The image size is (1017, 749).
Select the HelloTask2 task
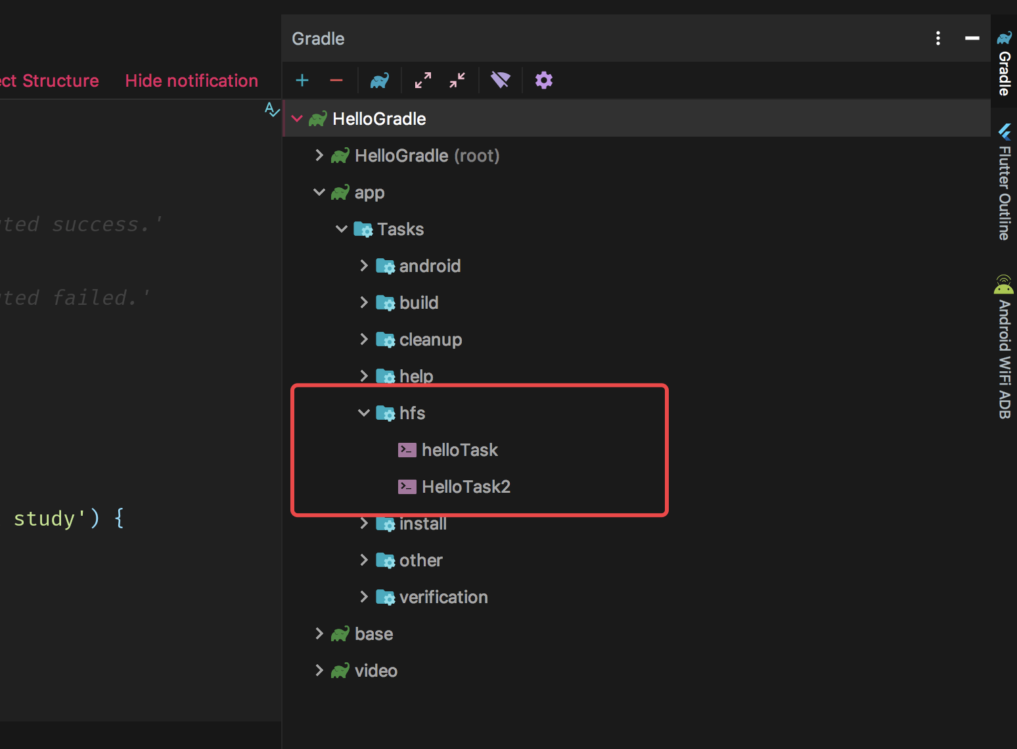[466, 487]
